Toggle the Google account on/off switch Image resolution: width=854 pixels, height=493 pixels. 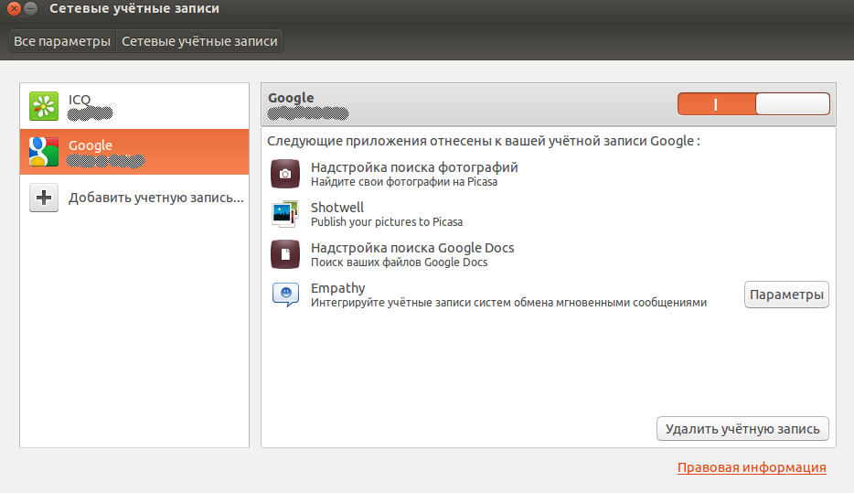753,104
